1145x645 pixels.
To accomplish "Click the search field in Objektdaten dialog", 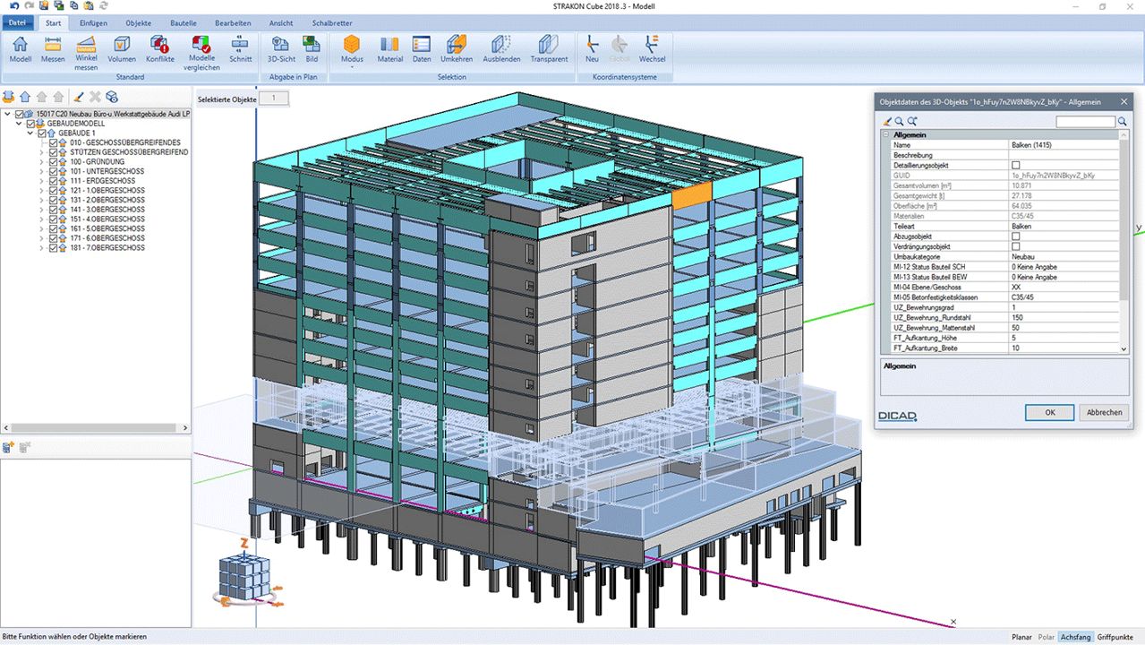I will click(x=1085, y=121).
